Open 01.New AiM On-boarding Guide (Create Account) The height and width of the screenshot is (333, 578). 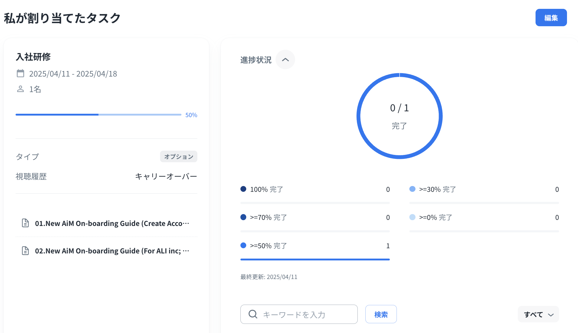click(x=112, y=223)
